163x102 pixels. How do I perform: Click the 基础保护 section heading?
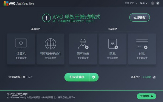(x=36, y=29)
